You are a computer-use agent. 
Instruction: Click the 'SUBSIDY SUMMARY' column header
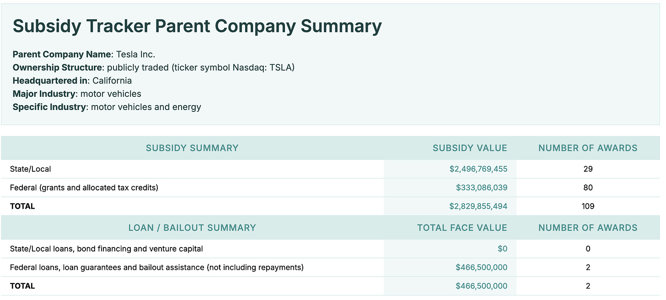pos(192,148)
